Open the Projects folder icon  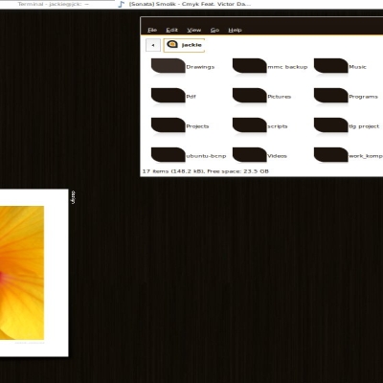[x=168, y=124]
